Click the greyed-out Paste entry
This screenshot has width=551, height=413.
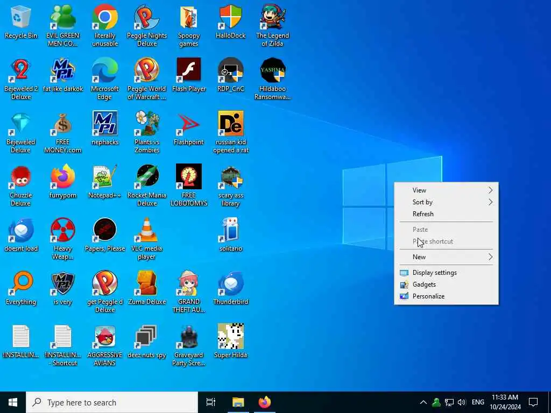tap(446, 229)
